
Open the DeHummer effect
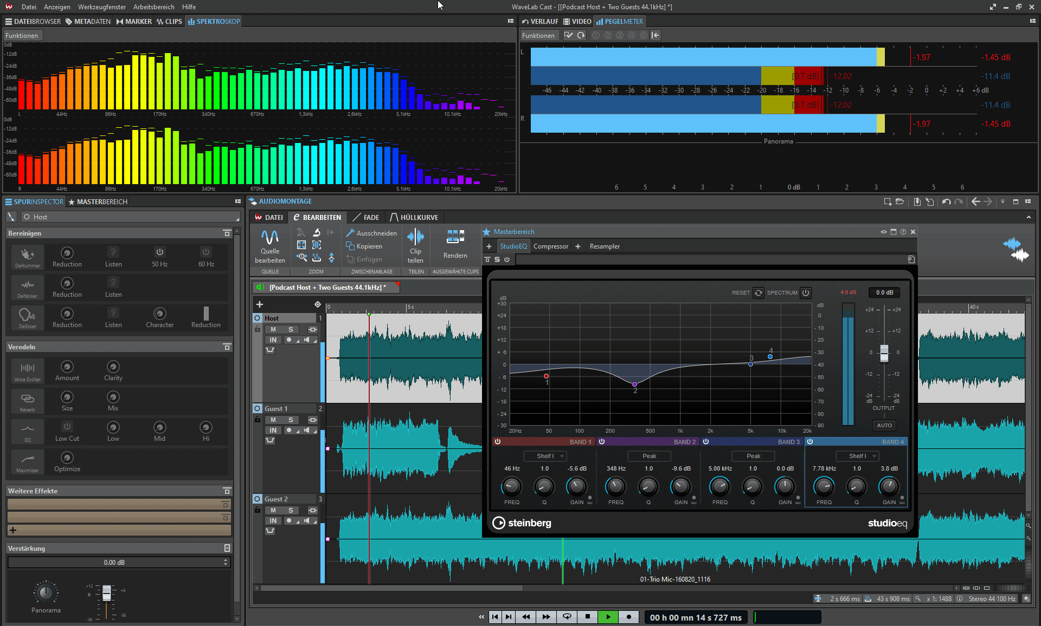pyautogui.click(x=27, y=257)
